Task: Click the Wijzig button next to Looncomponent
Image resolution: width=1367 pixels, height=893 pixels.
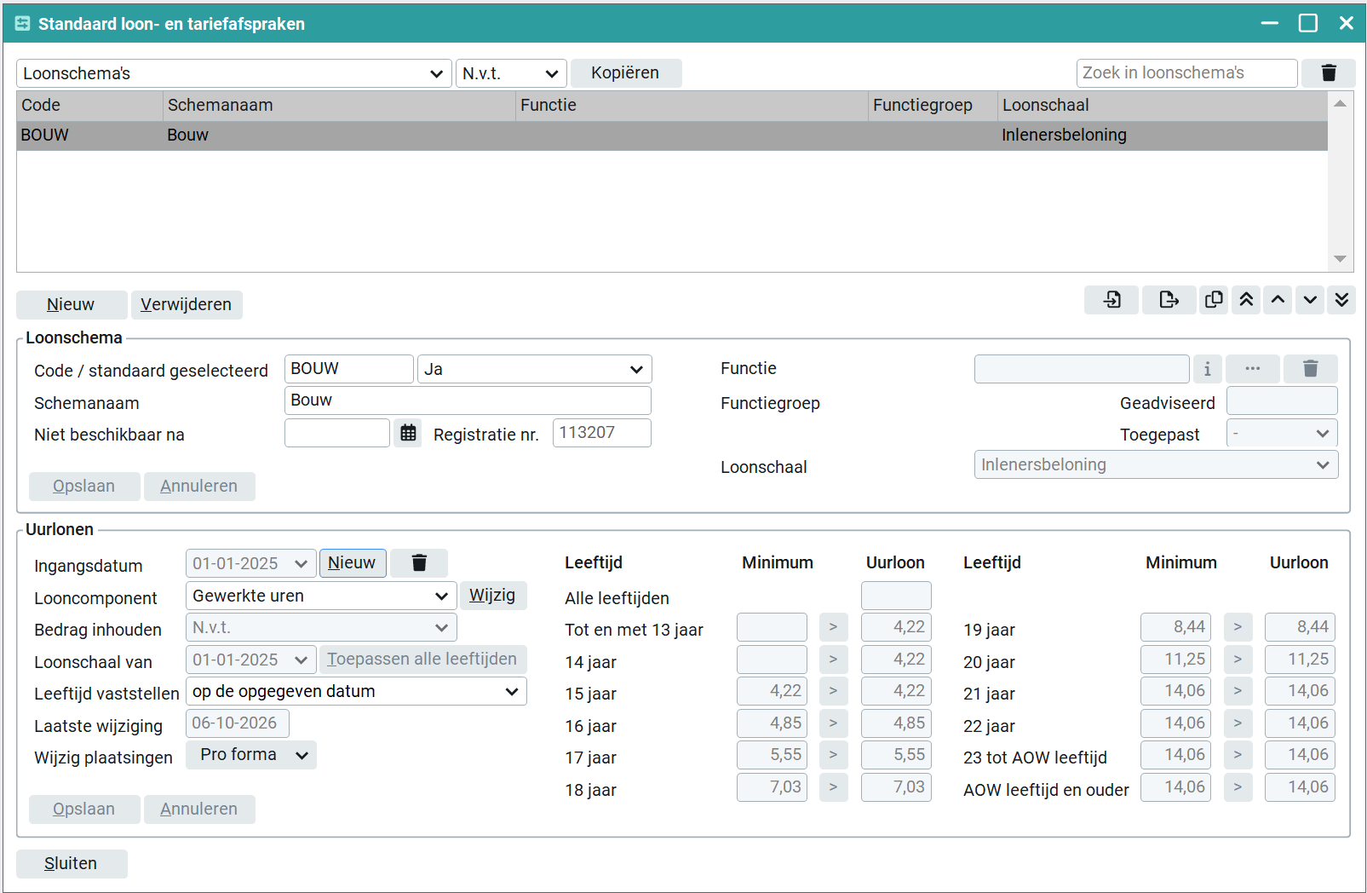Action: click(492, 596)
